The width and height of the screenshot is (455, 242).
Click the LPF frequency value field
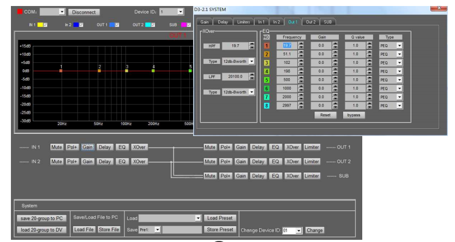235,77
